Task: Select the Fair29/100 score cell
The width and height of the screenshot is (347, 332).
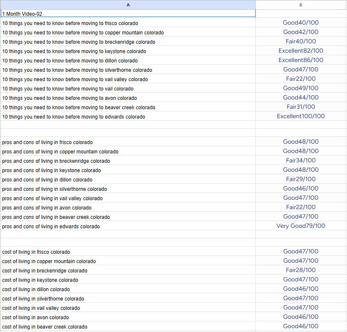Action: tap(301, 179)
